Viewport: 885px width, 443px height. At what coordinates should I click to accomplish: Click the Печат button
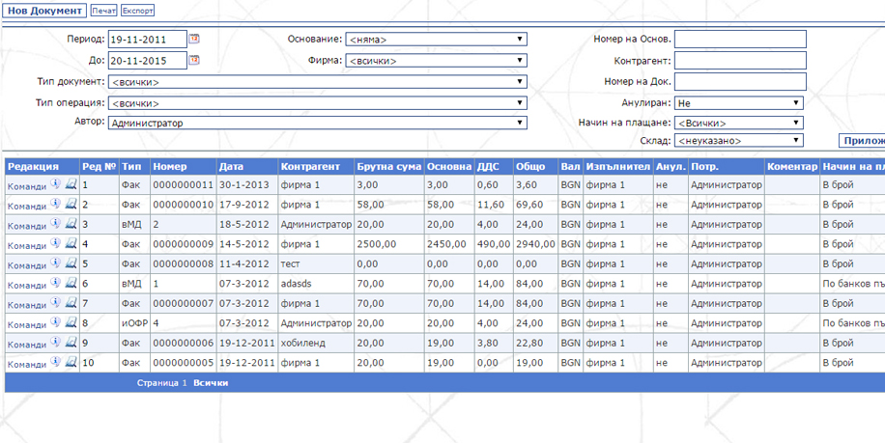click(103, 11)
